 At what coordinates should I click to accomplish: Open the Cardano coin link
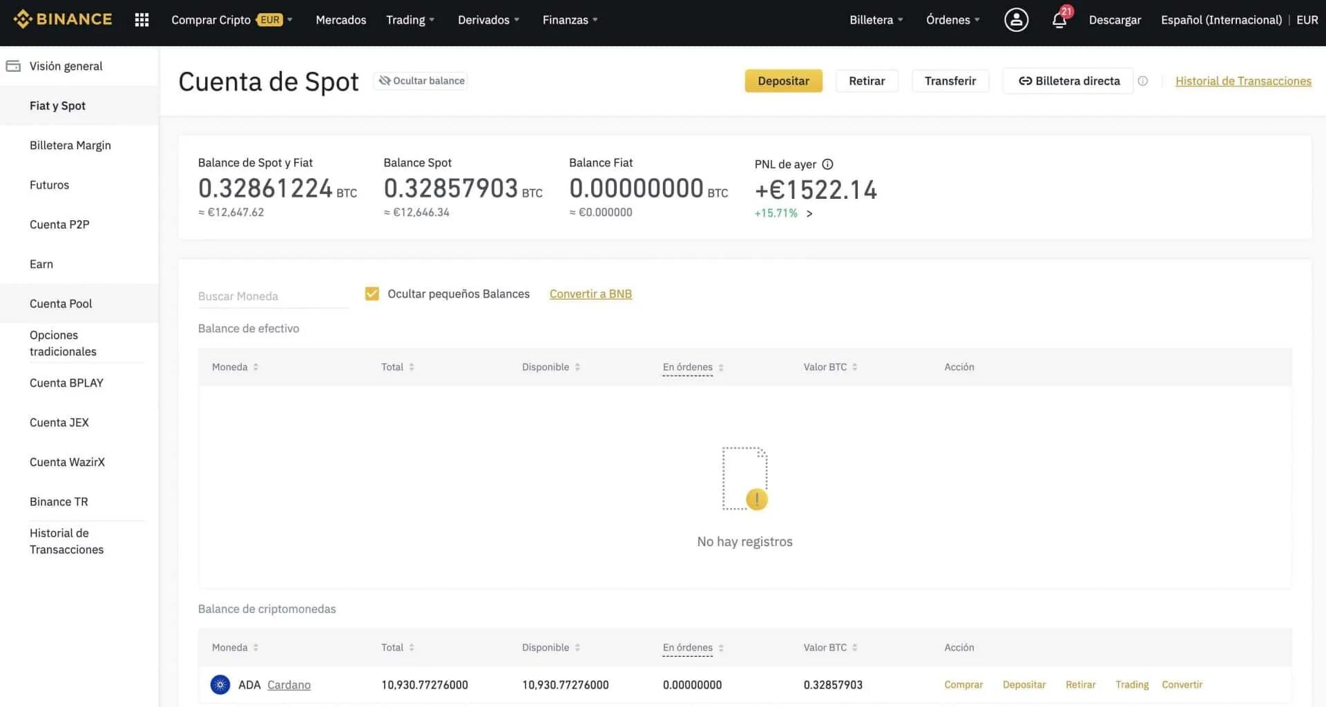289,685
